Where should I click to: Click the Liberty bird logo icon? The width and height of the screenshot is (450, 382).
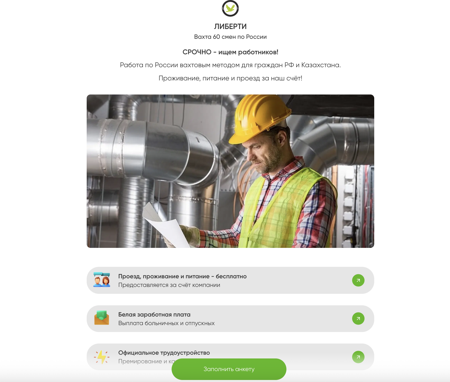coord(230,8)
